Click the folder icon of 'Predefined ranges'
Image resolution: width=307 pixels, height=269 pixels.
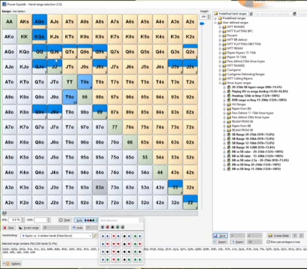tap(220, 18)
